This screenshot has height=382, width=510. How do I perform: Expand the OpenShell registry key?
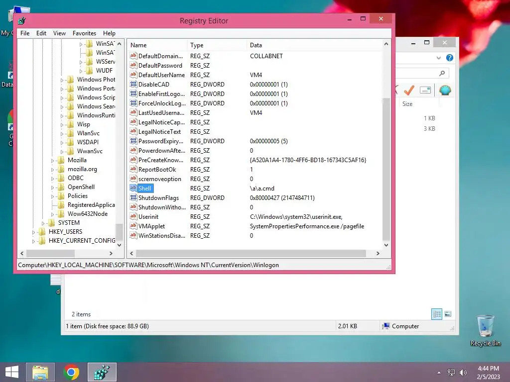tap(52, 187)
